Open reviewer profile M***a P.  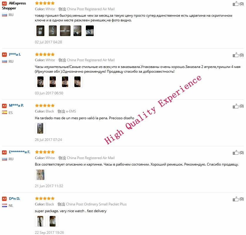16,105
